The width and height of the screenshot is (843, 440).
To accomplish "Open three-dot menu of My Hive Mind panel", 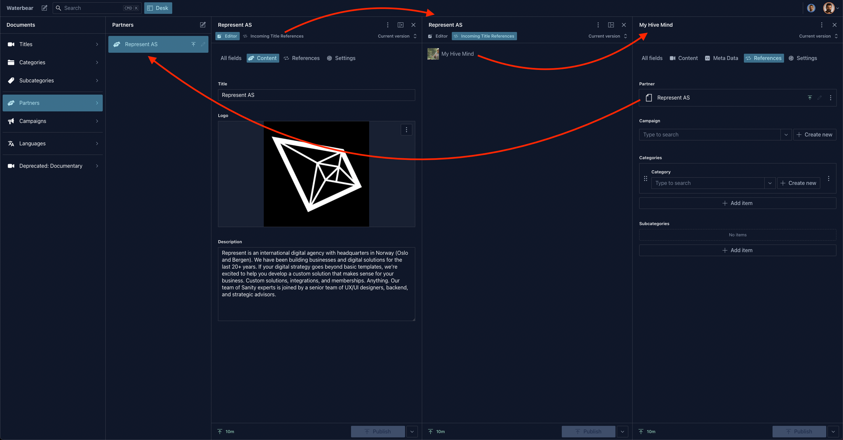I will 822,25.
